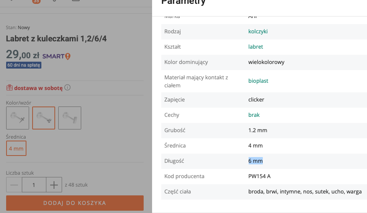Open the kolczyki link in Rodzaj row
The height and width of the screenshot is (213, 367).
pos(258,31)
